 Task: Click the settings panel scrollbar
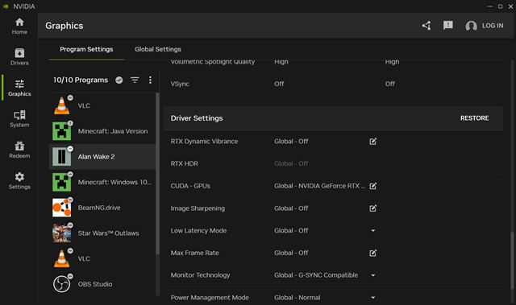click(512, 261)
